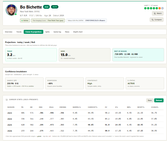This screenshot has height=141, width=167.
Task: Click the orange dot in the Last 7 row
Action: [x=160, y=8]
